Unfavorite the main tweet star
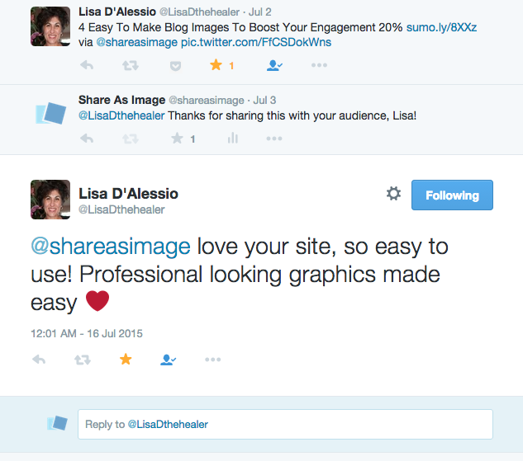 coord(126,359)
